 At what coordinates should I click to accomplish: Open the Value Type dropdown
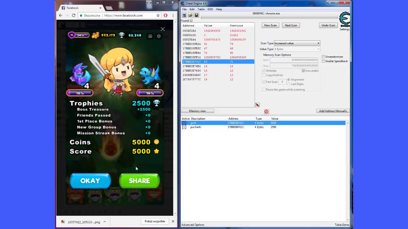(297, 49)
